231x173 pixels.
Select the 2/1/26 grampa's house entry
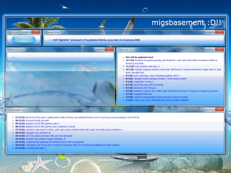157,97
